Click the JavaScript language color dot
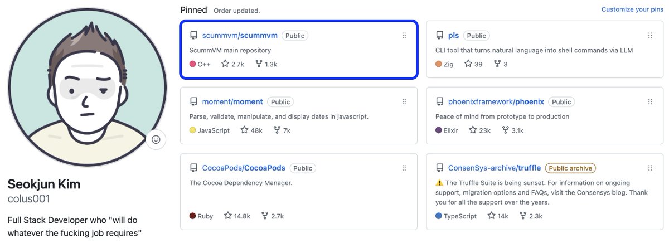 (x=192, y=130)
